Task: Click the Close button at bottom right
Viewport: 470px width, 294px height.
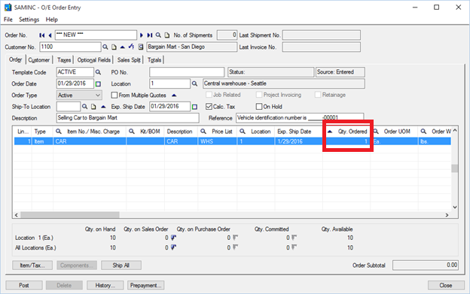Action: 446,285
